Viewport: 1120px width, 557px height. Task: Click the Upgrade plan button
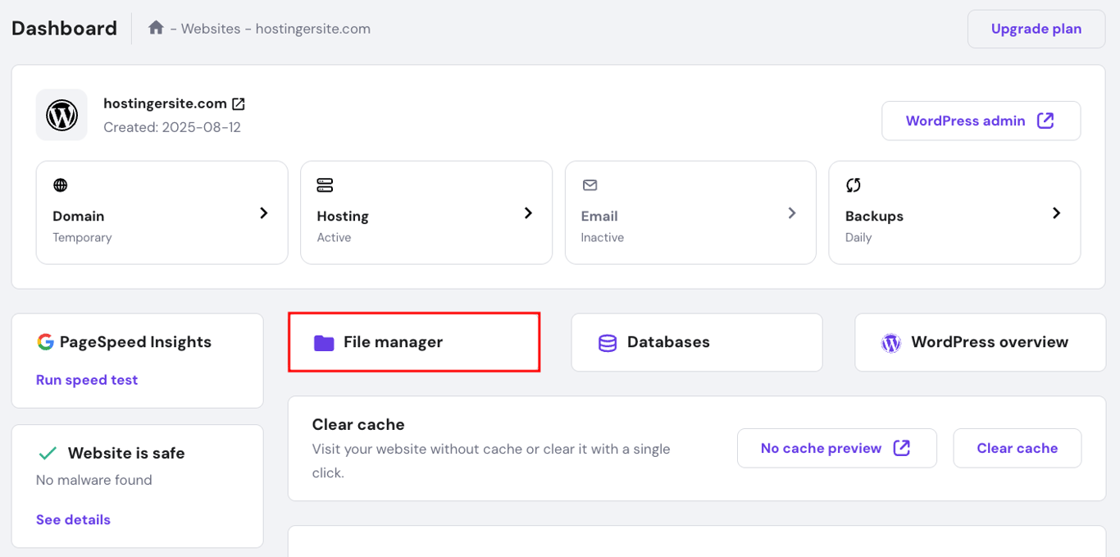click(x=1036, y=28)
